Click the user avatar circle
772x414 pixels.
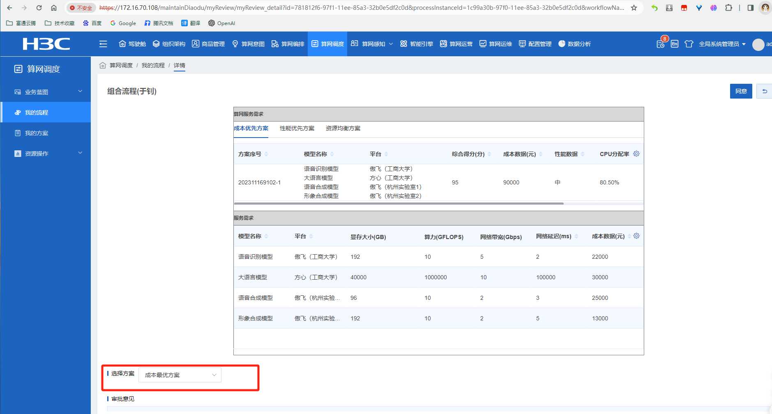[x=758, y=44]
